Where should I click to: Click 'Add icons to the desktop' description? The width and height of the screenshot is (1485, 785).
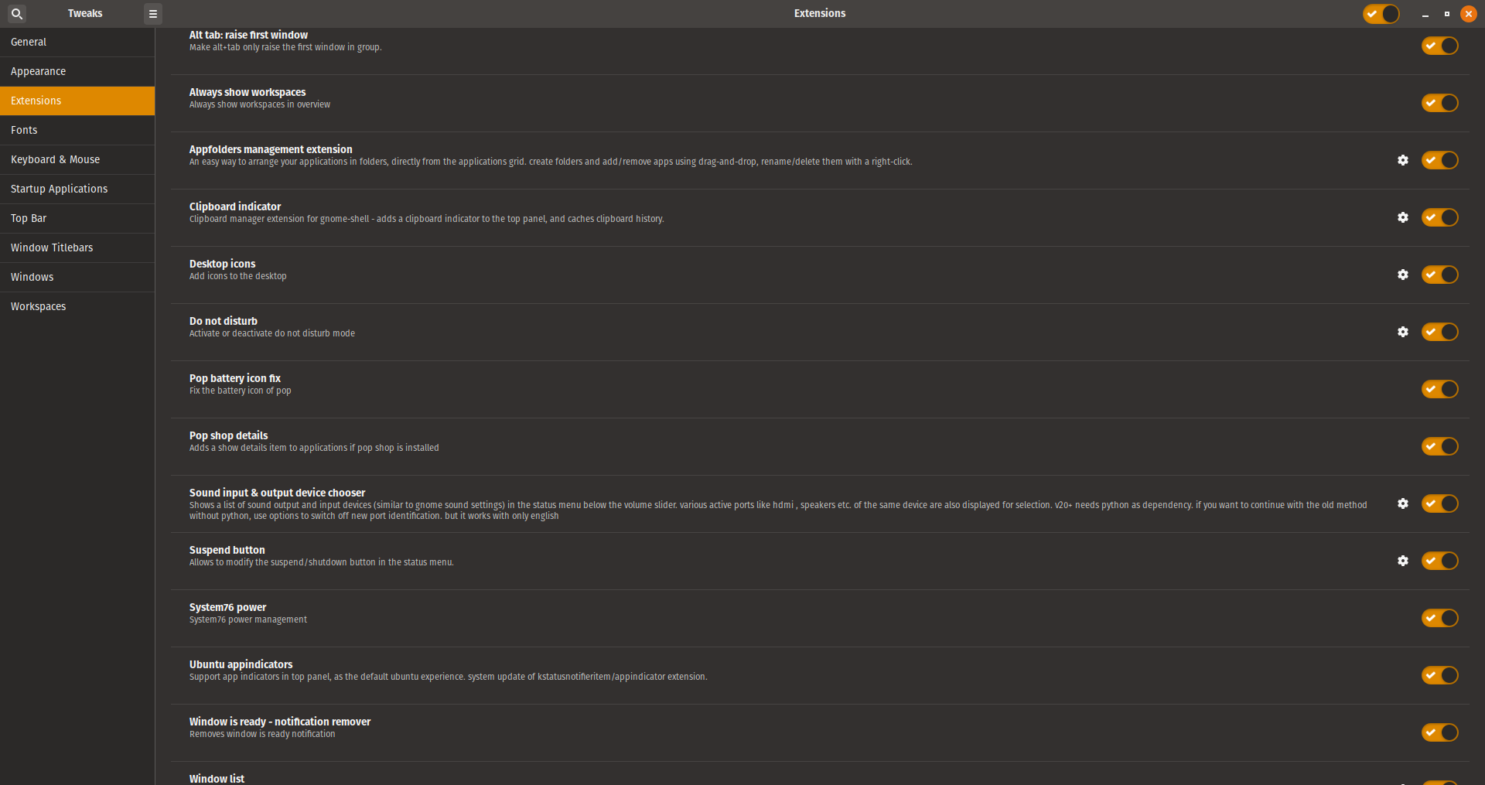pos(237,276)
